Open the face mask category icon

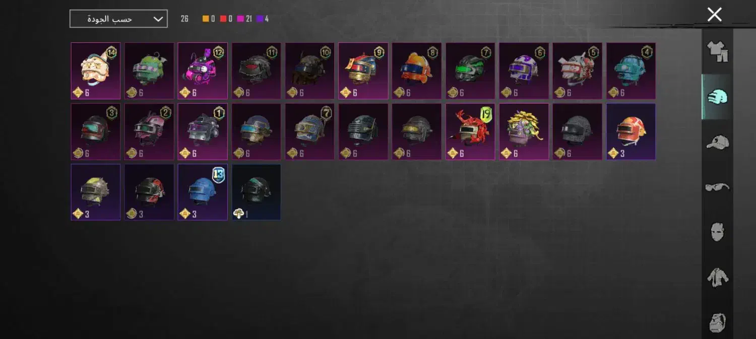click(717, 232)
